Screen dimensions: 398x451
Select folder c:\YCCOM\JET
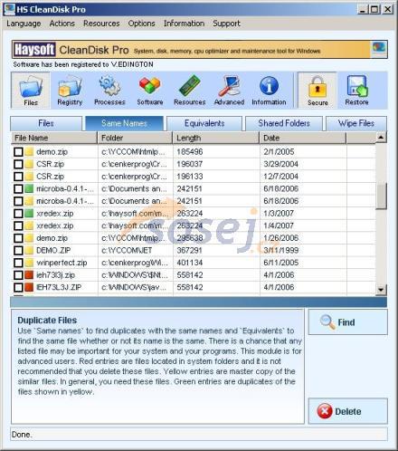[127, 250]
